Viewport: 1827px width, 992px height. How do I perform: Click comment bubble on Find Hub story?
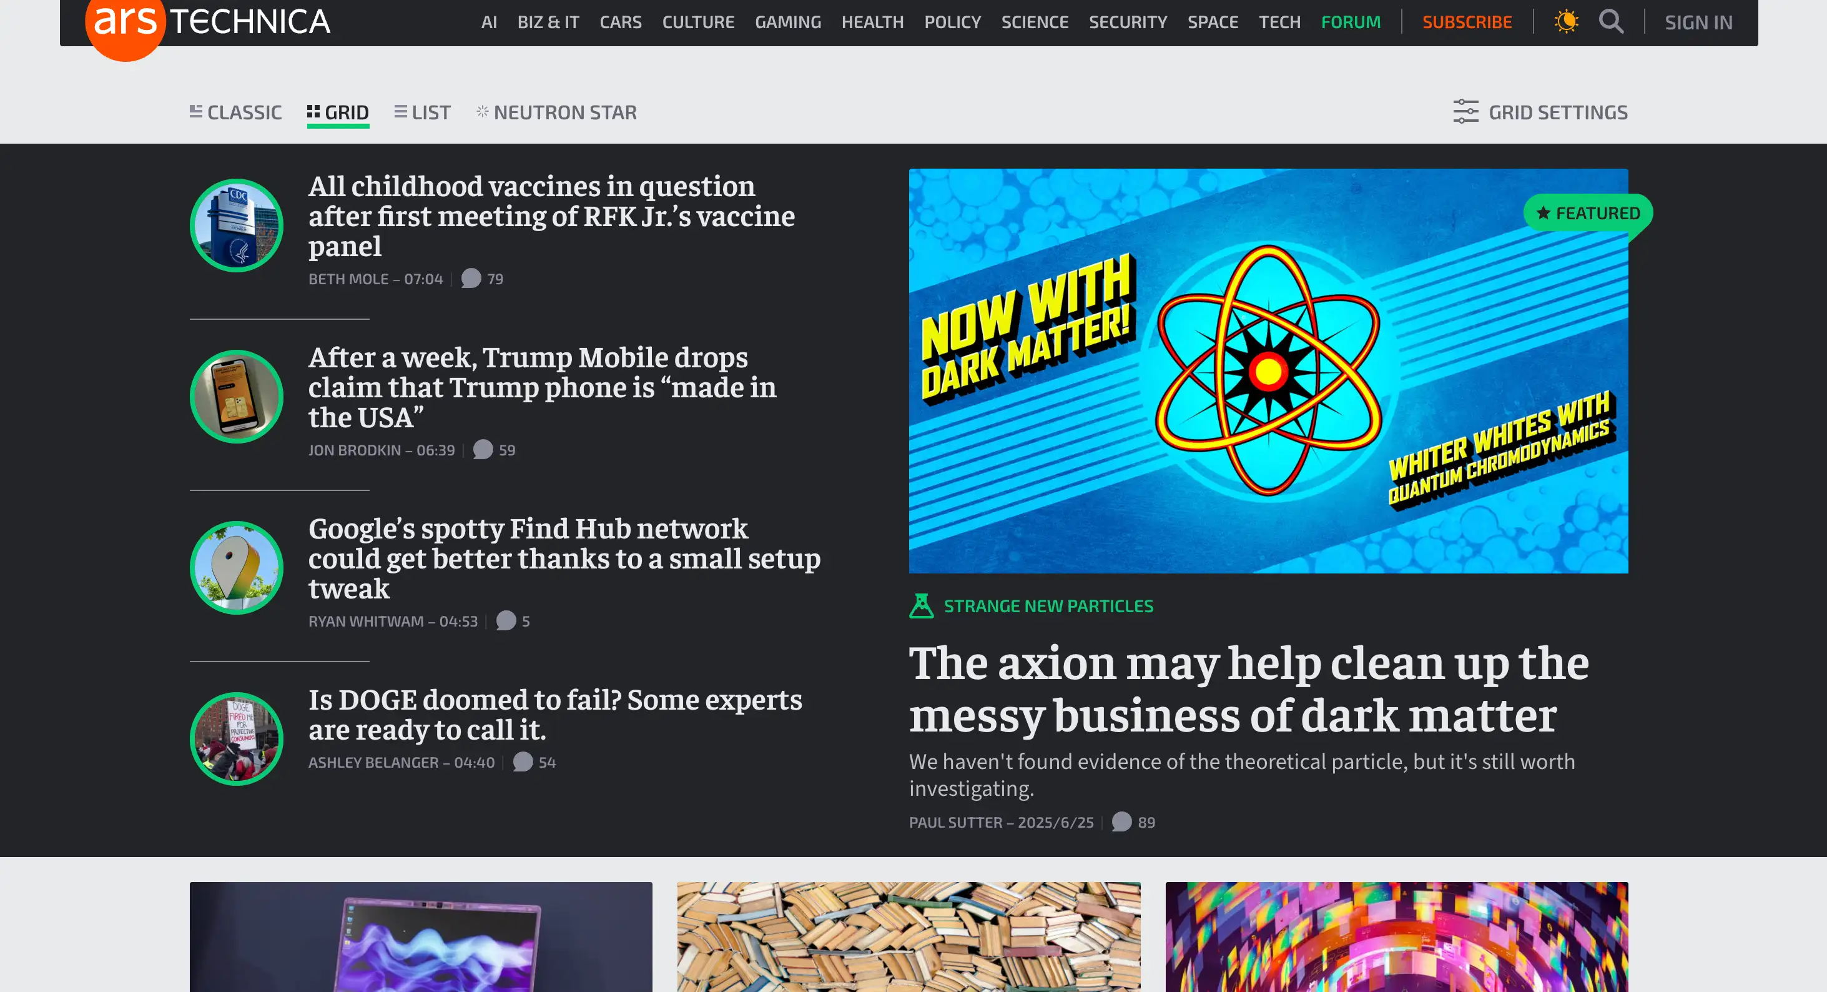(x=506, y=620)
